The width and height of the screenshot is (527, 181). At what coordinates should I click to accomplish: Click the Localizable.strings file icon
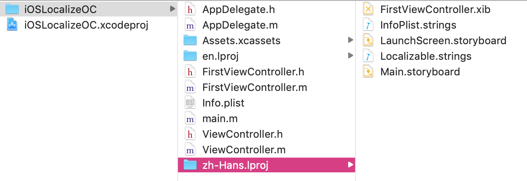(x=368, y=56)
